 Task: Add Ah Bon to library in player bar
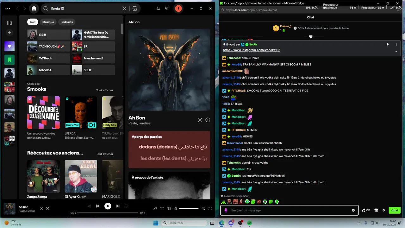47,209
